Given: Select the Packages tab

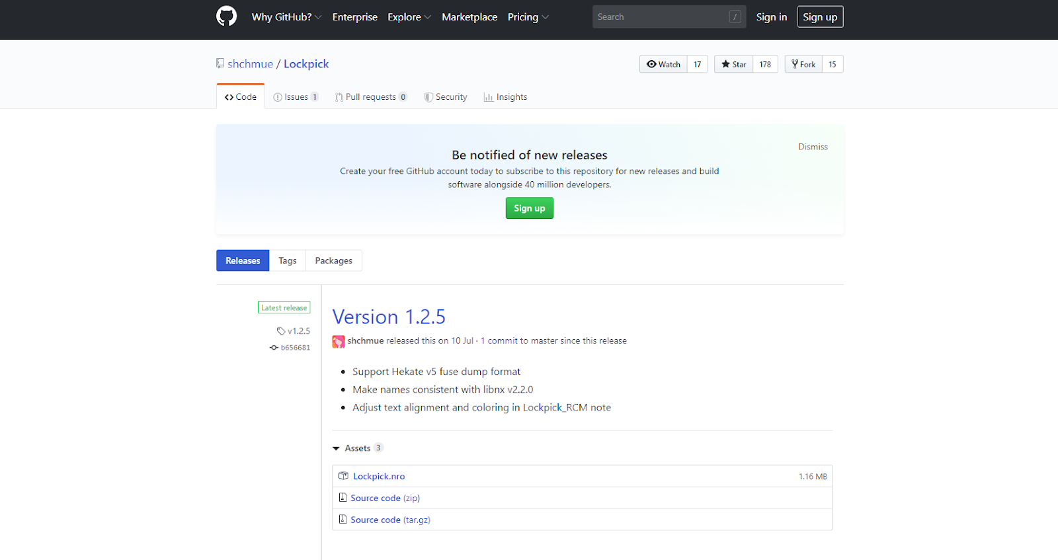Looking at the screenshot, I should click(334, 260).
